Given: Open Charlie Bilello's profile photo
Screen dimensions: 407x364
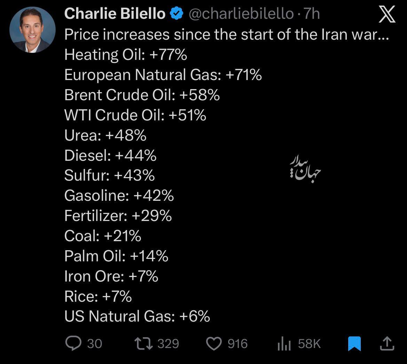Looking at the screenshot, I should point(32,30).
